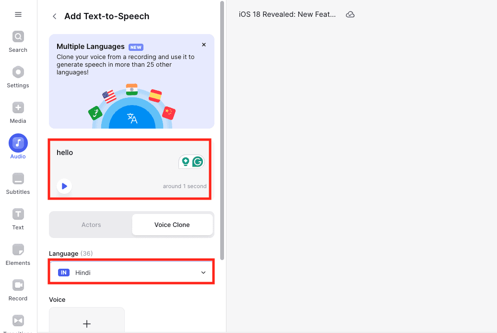
Task: Open the Record panel
Action: [x=18, y=290]
